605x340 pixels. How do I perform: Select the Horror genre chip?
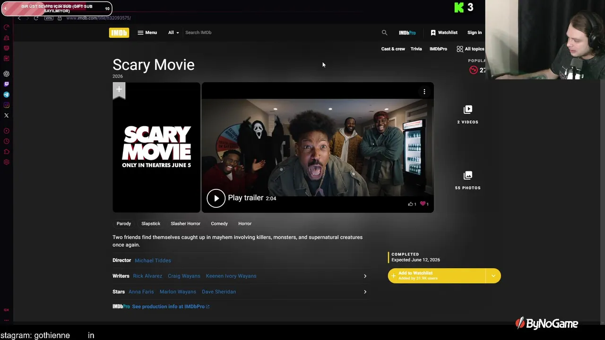tap(245, 223)
